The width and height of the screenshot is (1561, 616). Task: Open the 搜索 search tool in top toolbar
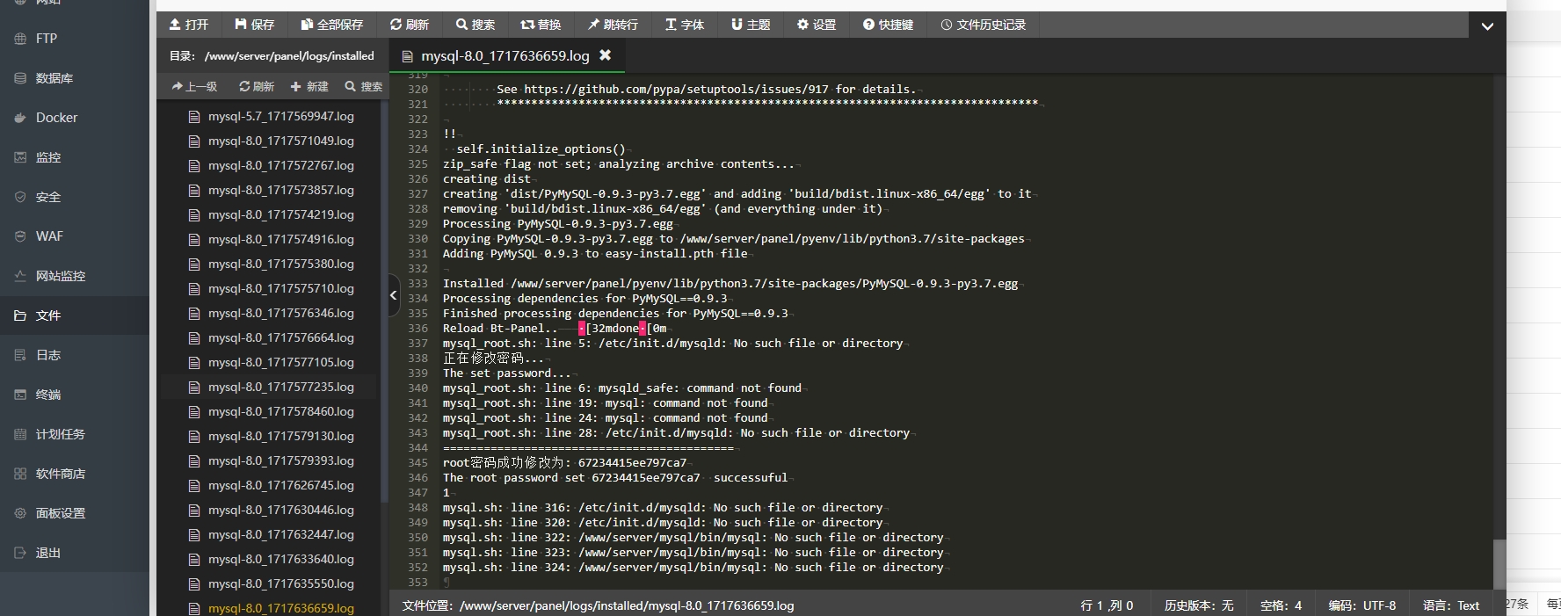(x=476, y=25)
